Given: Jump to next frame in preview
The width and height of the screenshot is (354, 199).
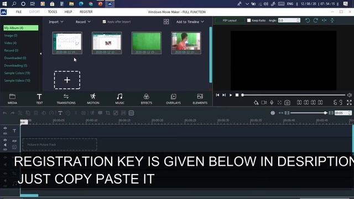Looking at the screenshot, I should point(224,95).
